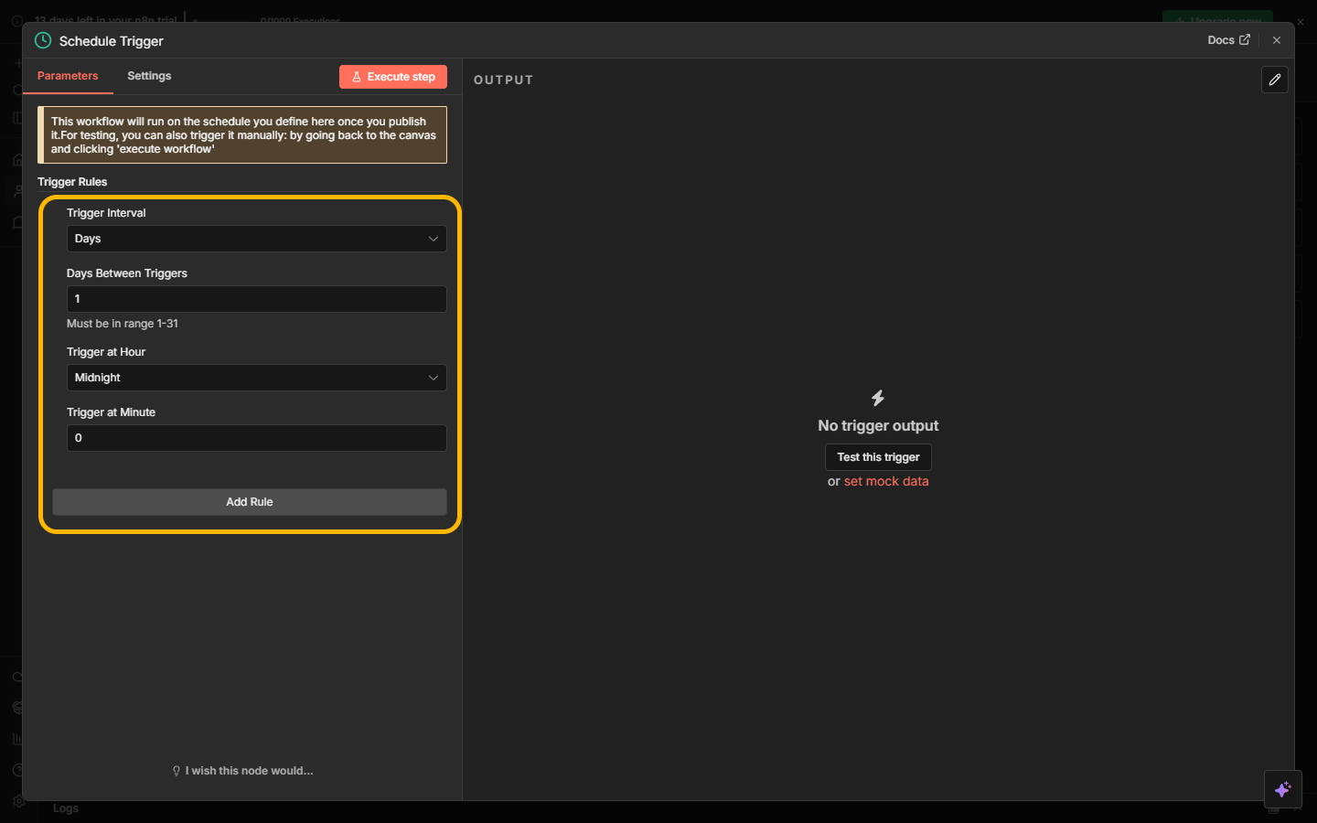Switch to the Settings tab
This screenshot has height=823, width=1317.
tap(149, 76)
